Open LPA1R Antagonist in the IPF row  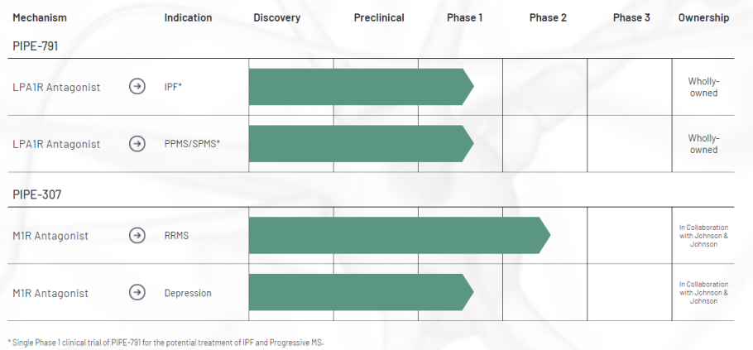(x=56, y=87)
